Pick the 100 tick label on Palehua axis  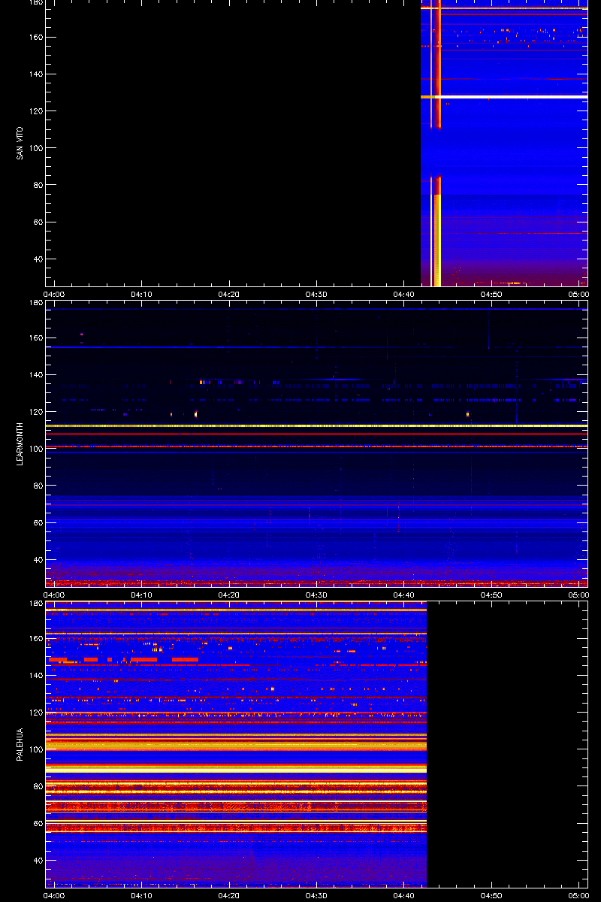point(35,749)
